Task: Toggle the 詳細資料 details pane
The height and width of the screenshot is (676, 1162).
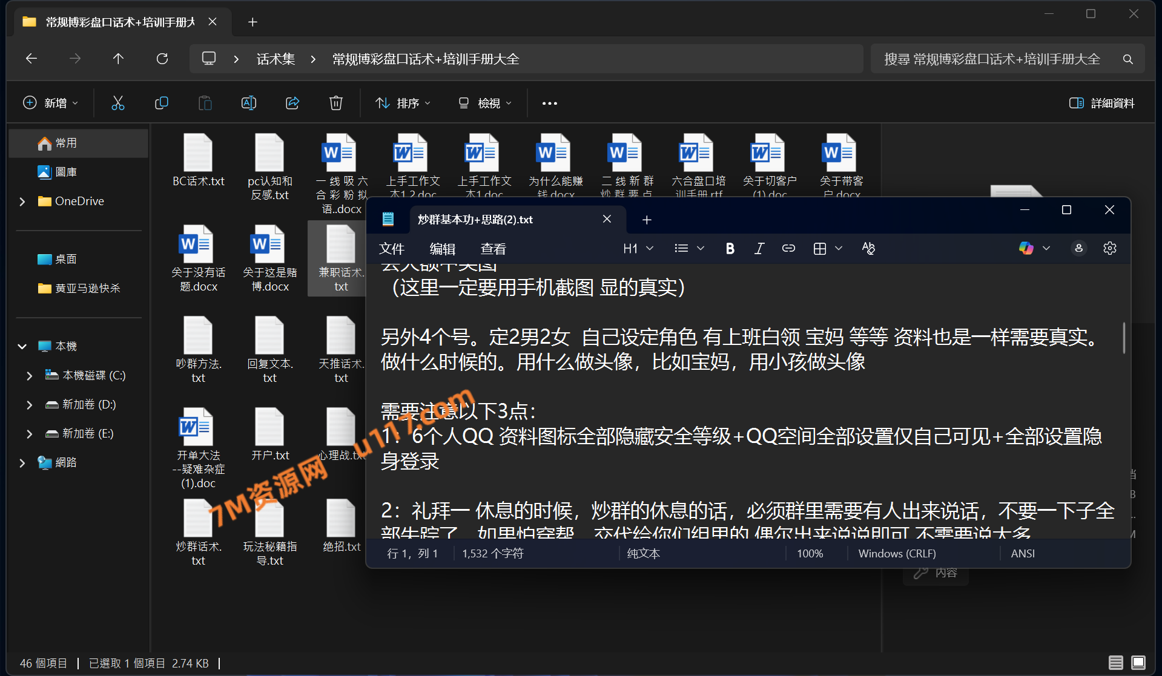Action: click(x=1102, y=103)
